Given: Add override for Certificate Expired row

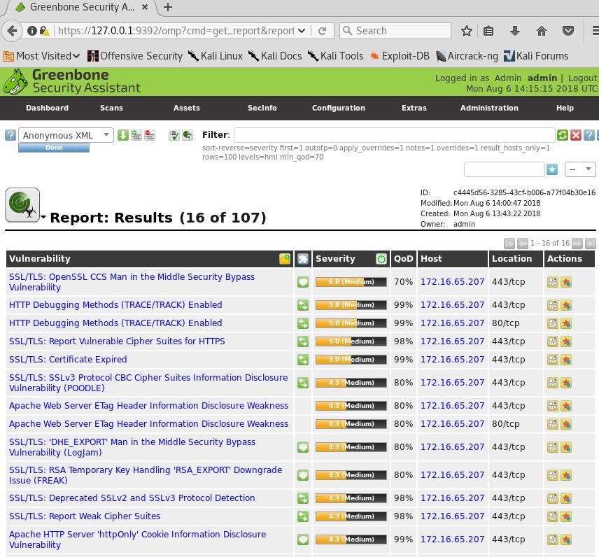Looking at the screenshot, I should tap(566, 360).
